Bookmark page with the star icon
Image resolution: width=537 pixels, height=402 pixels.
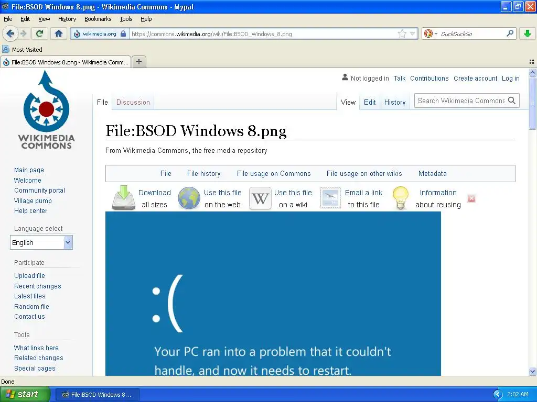tap(402, 33)
